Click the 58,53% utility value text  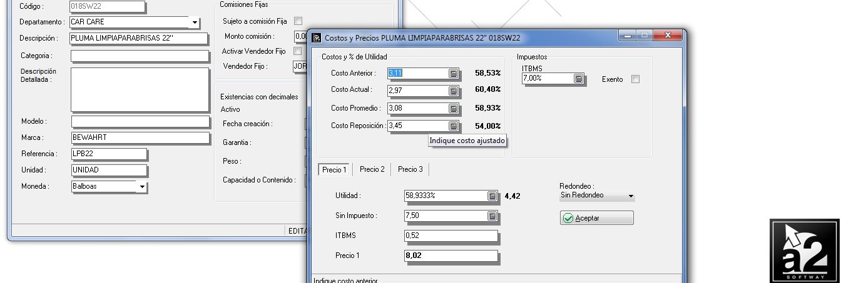coord(487,73)
